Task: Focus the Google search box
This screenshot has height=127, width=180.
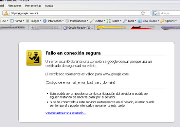Action: [170, 13]
